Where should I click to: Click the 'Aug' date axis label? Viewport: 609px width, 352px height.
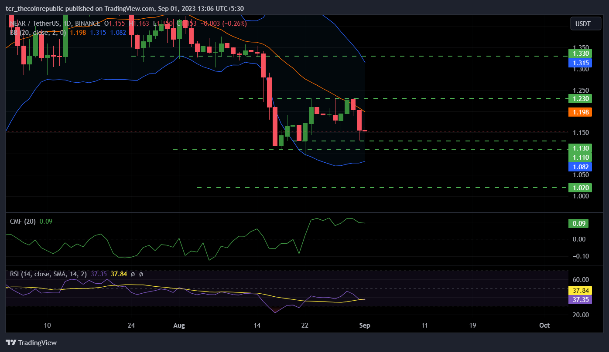tap(179, 325)
